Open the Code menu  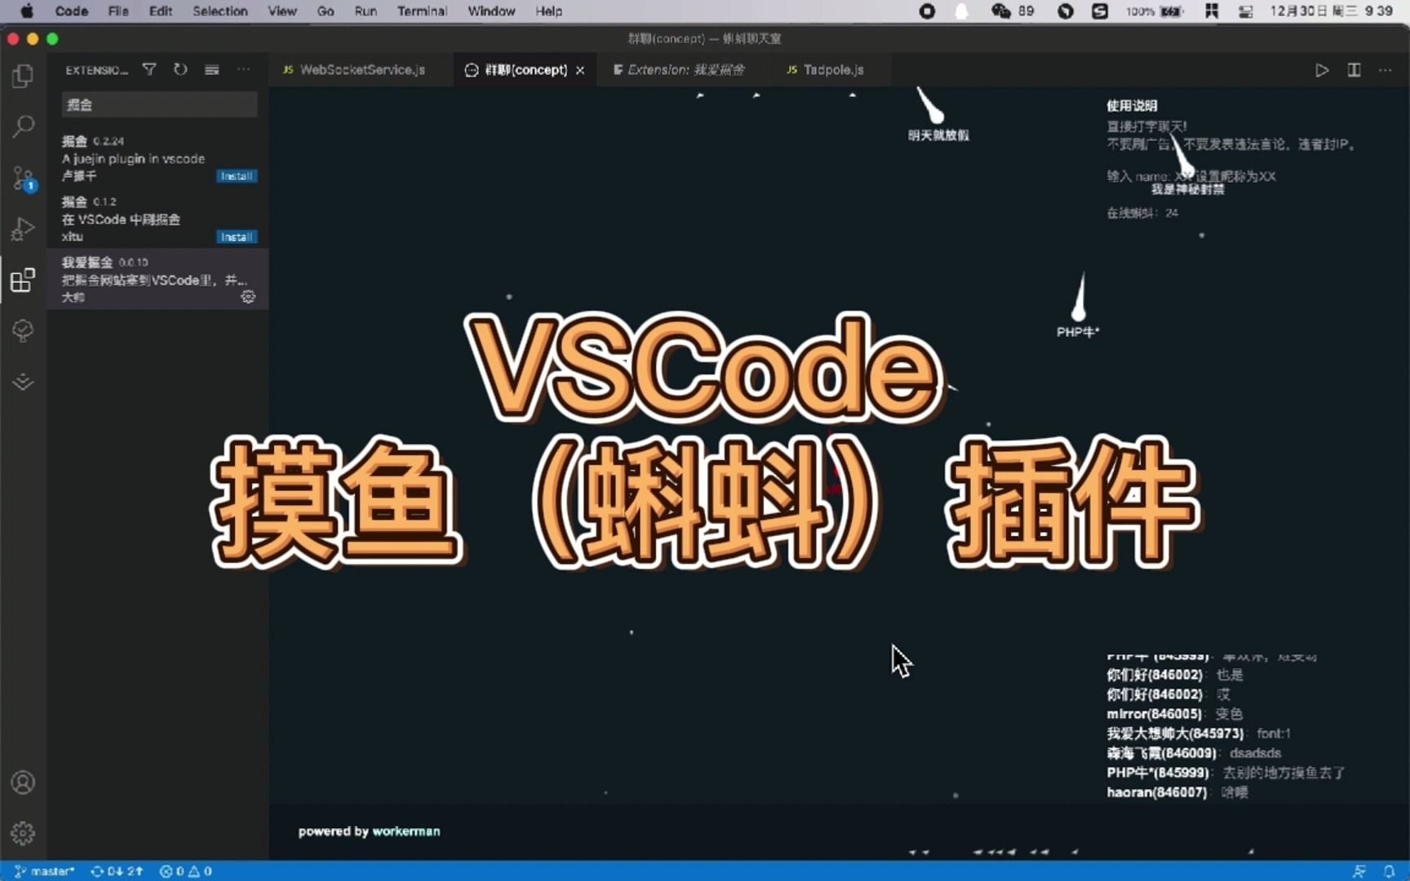tap(71, 11)
